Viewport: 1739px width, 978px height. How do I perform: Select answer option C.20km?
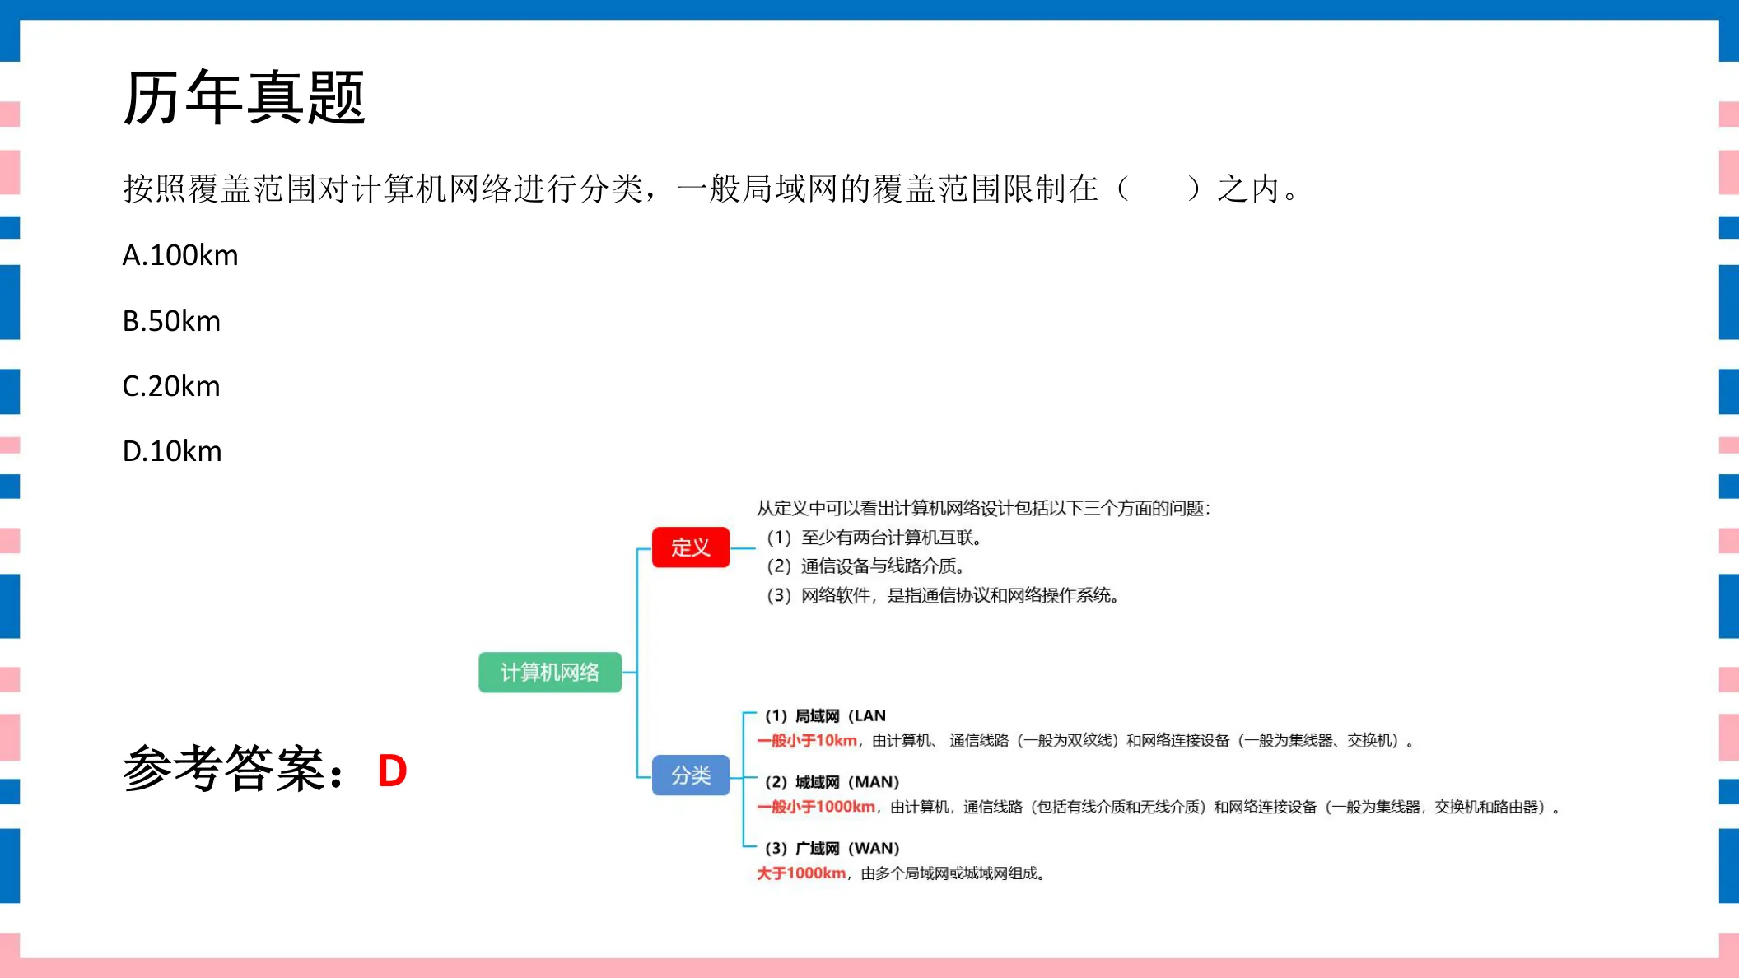[171, 386]
